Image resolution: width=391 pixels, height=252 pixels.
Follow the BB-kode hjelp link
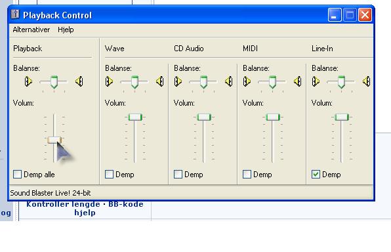(110, 208)
